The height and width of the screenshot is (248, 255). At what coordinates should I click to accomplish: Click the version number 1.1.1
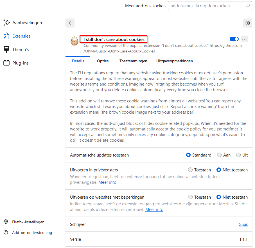[x=243, y=239]
